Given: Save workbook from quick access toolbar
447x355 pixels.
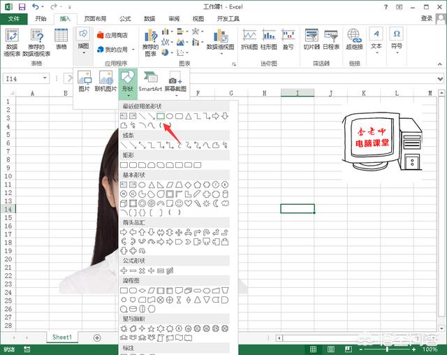Looking at the screenshot, I should coord(22,6).
